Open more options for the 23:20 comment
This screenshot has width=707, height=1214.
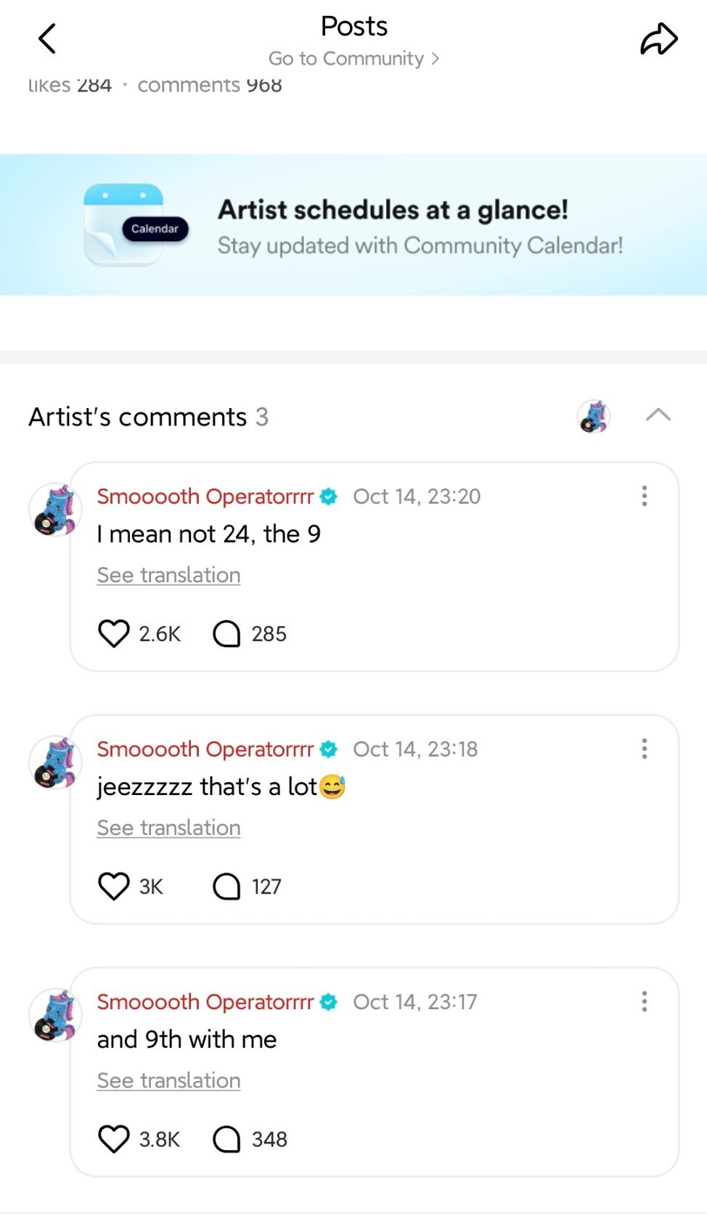[x=644, y=496]
